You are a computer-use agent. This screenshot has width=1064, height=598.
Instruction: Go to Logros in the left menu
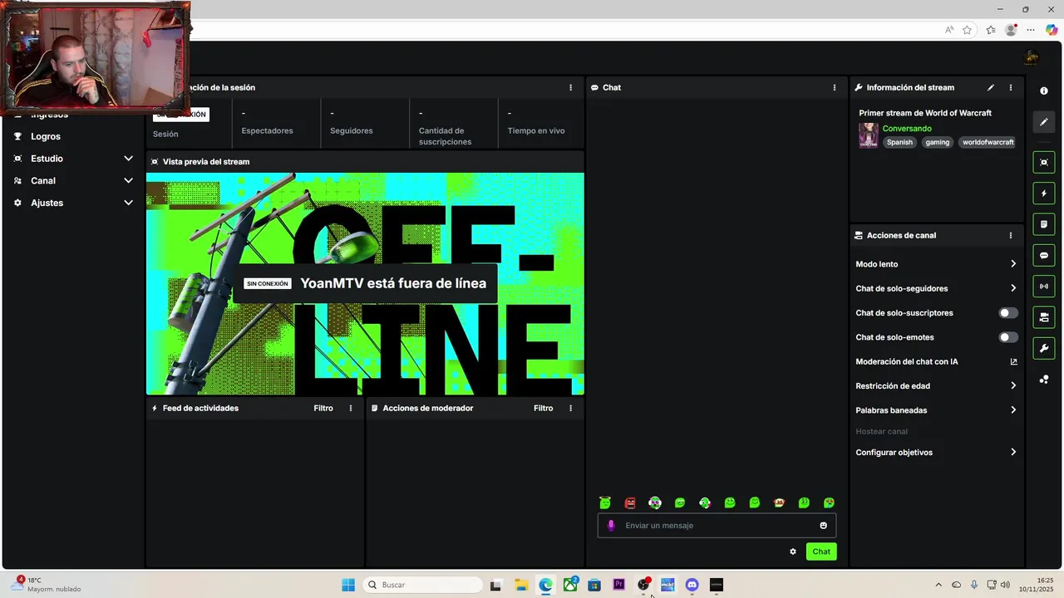46,136
